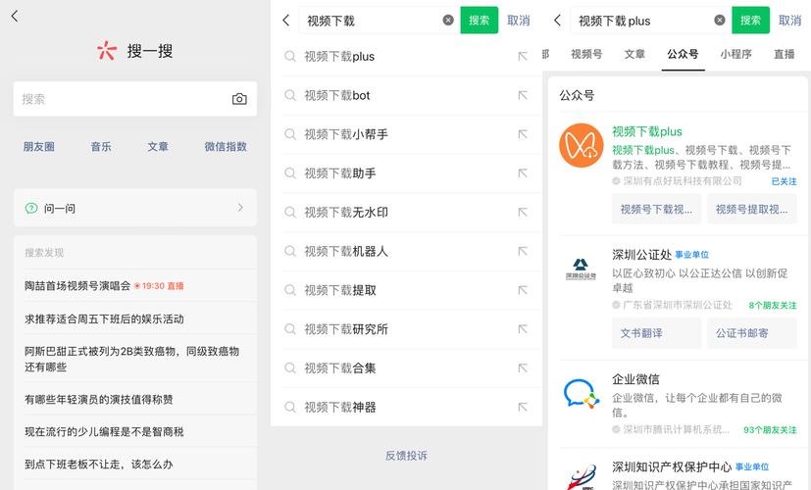Fill search box with 视频下载小帮手 arrow
This screenshot has width=811, height=490.
523,134
